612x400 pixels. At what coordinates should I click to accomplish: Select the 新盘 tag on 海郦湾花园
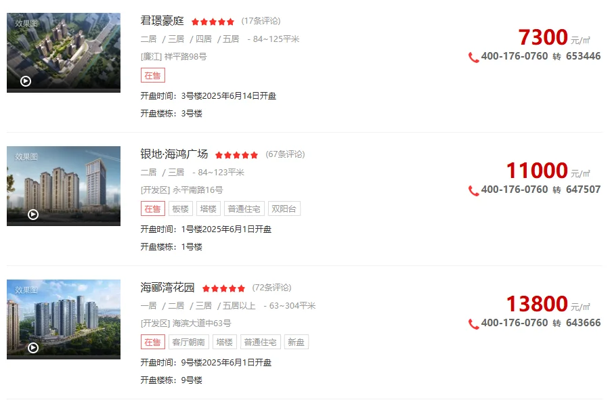(297, 342)
